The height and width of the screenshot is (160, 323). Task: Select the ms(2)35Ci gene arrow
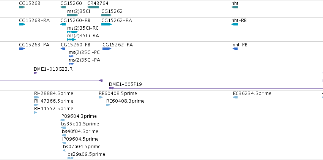pyautogui.click(x=73, y=15)
